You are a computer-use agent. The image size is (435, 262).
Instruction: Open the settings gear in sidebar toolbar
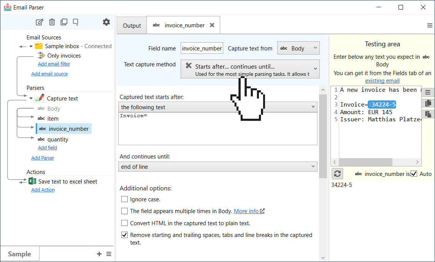point(106,22)
